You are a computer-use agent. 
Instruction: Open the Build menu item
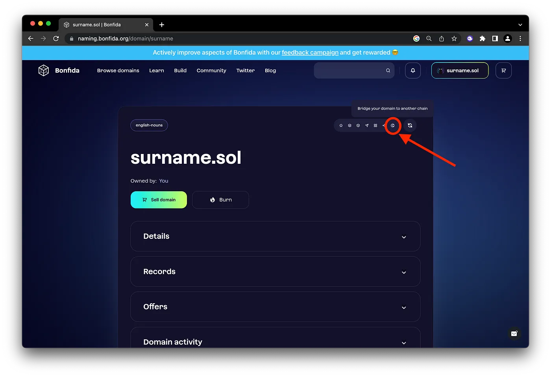pyautogui.click(x=180, y=71)
